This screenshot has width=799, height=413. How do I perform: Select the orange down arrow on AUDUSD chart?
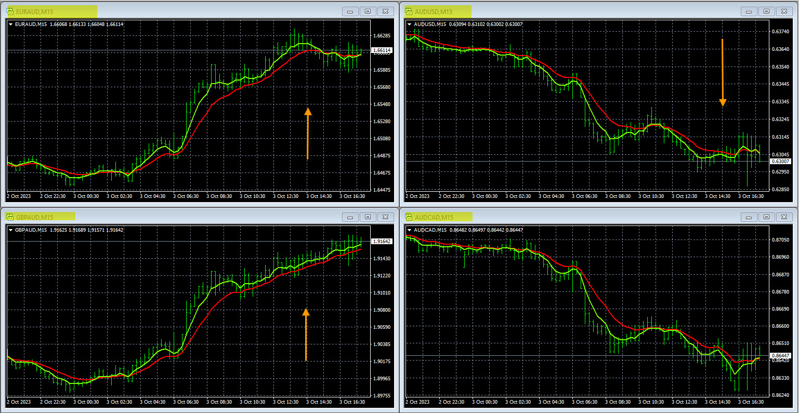723,73
